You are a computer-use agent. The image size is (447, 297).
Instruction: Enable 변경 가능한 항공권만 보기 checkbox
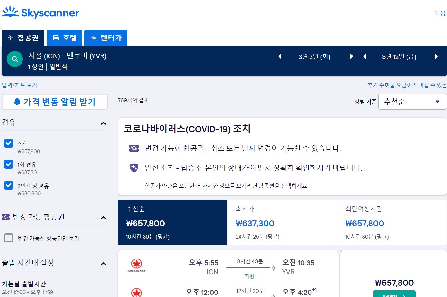[9, 238]
